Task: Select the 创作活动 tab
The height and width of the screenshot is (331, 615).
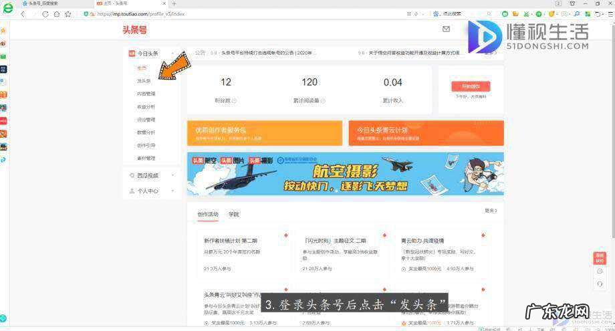Action: [207, 215]
